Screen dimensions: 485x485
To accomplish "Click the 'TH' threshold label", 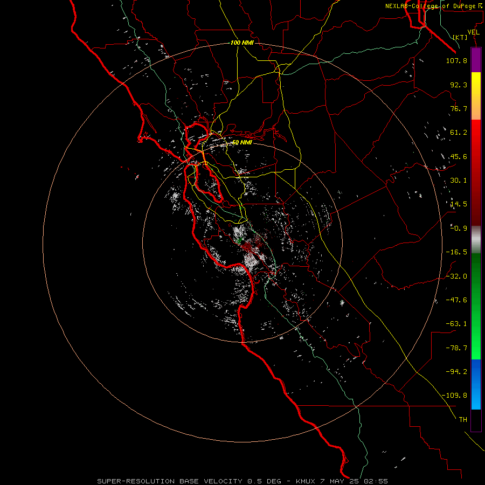I will tap(463, 420).
